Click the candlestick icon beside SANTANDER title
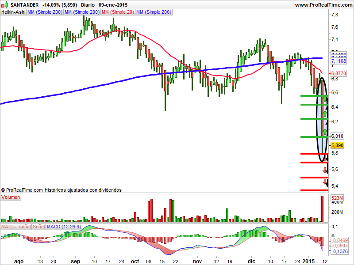Viewport: 354px width, 265px height. pos(5,5)
